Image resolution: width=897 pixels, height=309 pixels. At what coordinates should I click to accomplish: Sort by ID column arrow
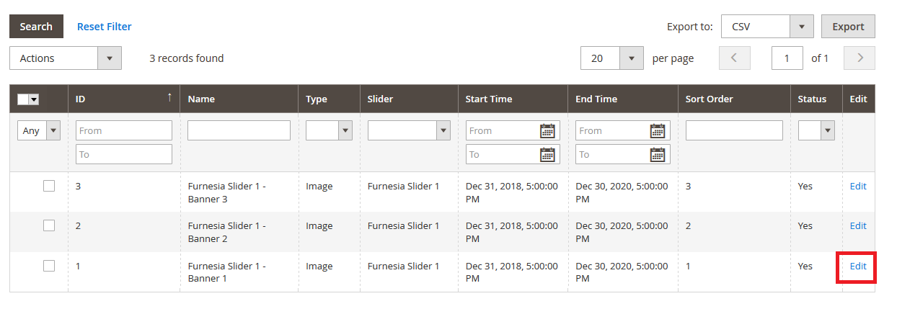[x=169, y=98]
